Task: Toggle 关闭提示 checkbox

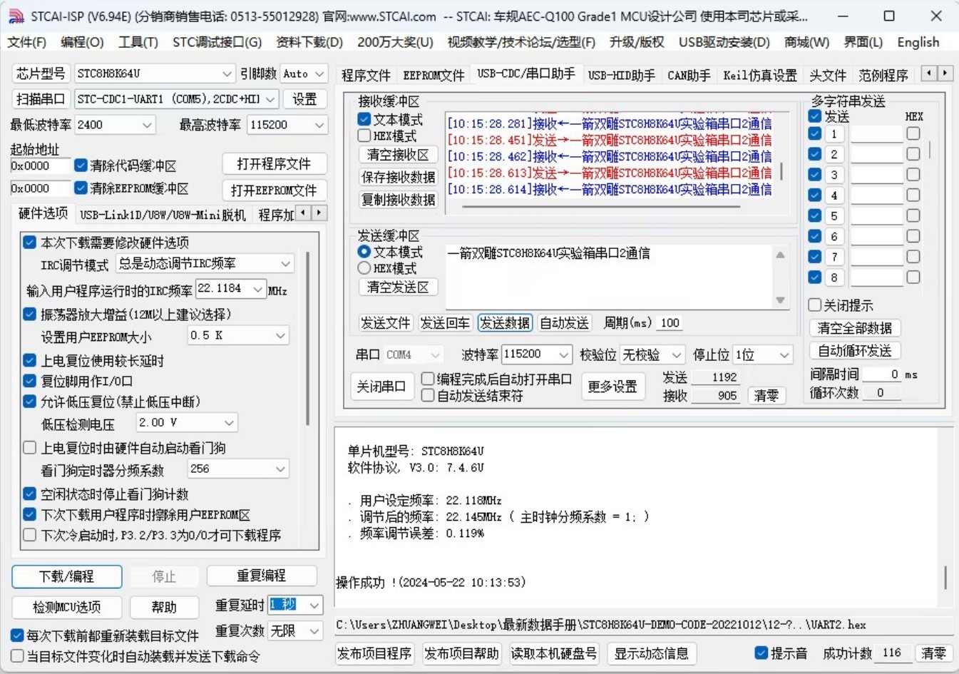Action: 815,305
